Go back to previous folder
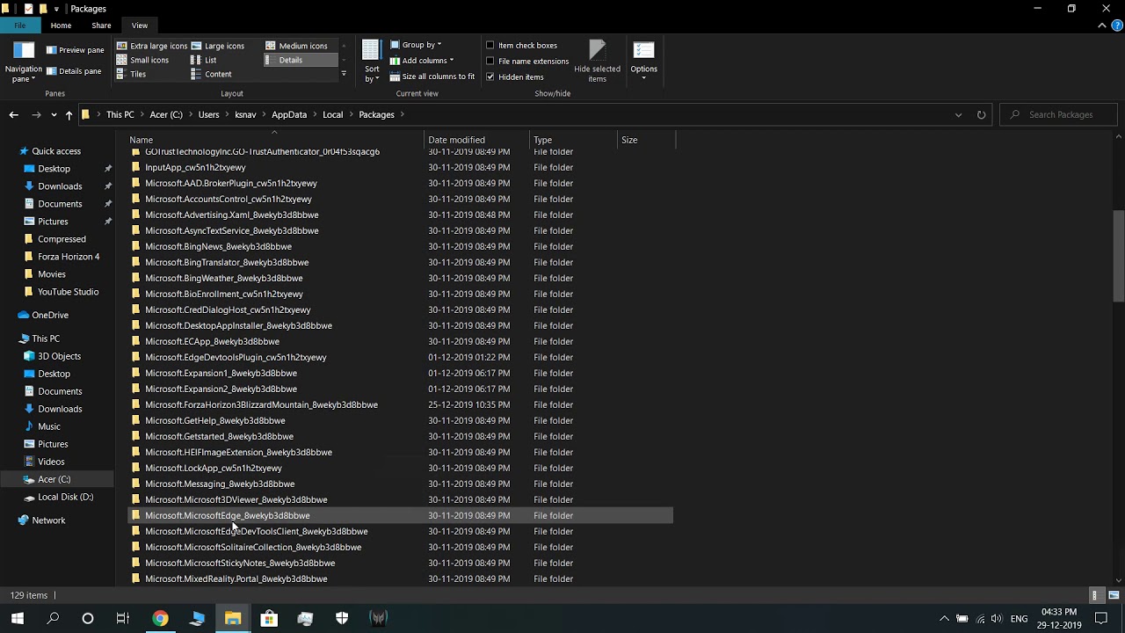1125x633 pixels. (13, 114)
